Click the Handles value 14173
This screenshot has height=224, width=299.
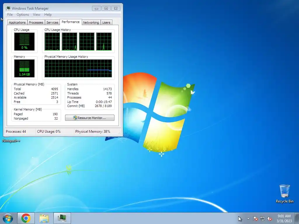pos(107,89)
